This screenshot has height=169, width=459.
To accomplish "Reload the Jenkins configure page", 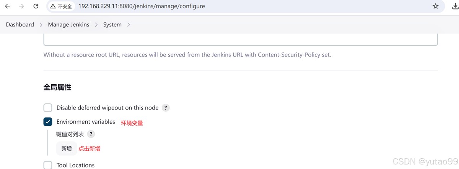I will tap(36, 6).
